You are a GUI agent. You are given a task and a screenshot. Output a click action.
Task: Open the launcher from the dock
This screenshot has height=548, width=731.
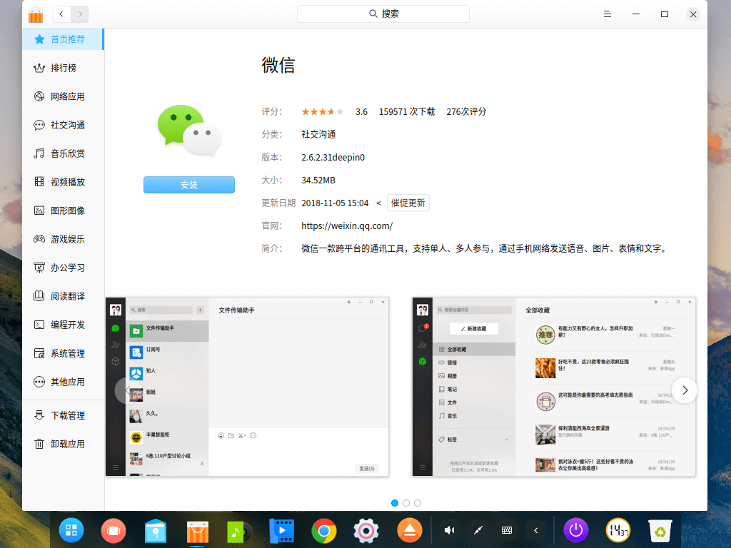click(71, 530)
